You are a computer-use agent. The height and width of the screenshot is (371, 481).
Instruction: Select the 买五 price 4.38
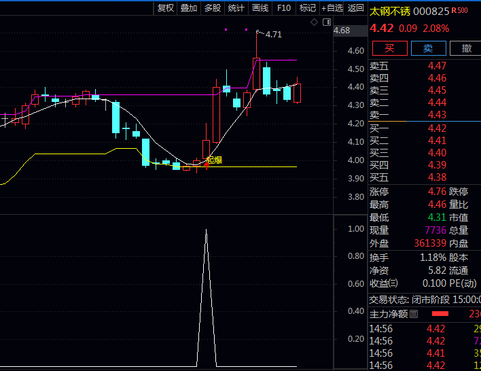[437, 177]
